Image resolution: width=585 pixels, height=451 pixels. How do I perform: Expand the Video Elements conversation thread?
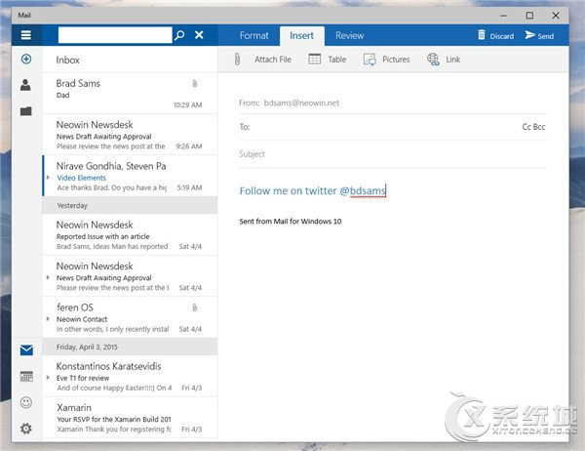pos(48,178)
